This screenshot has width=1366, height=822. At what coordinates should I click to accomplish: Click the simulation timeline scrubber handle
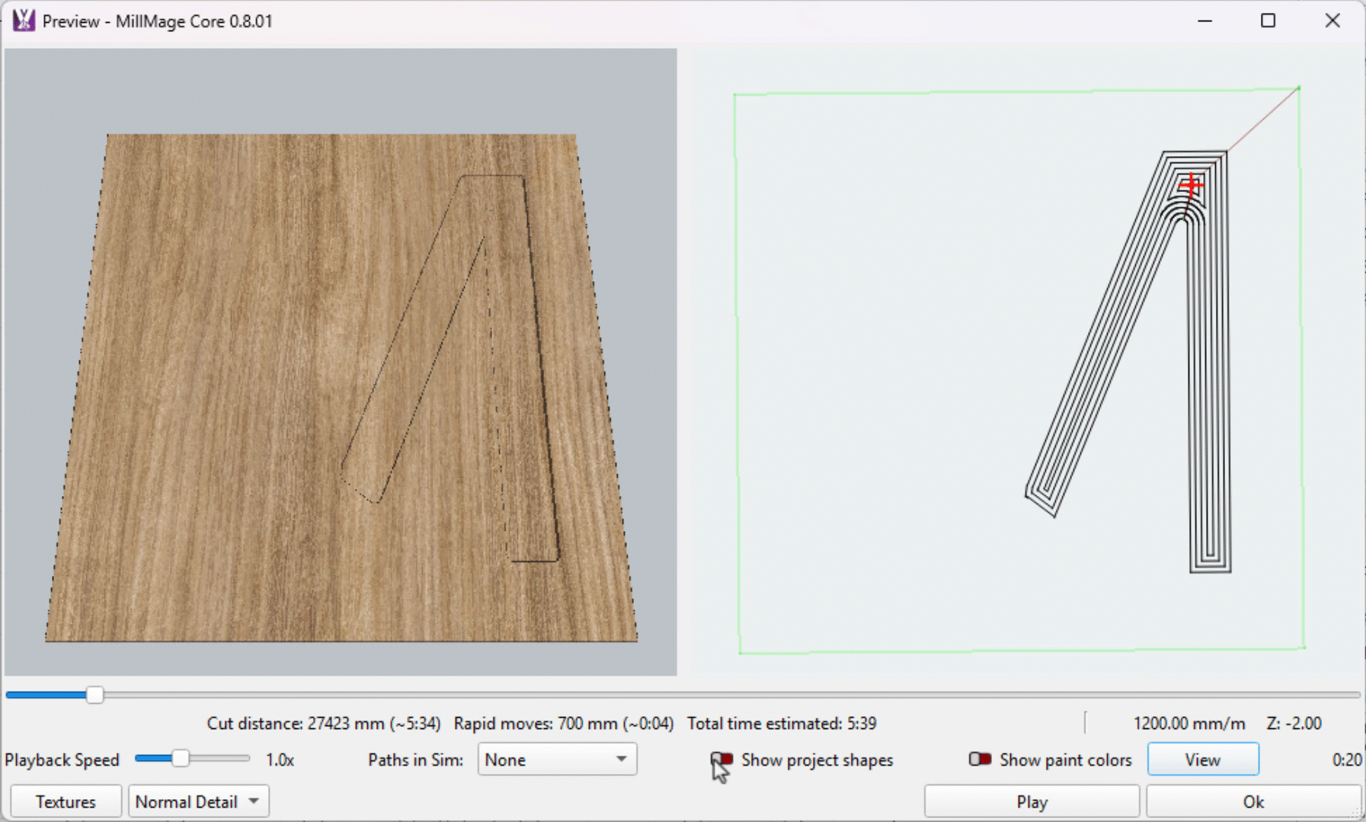(94, 695)
